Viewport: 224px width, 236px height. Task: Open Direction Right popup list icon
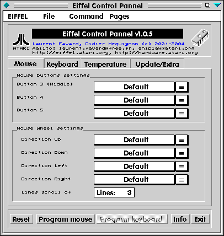tap(182, 180)
